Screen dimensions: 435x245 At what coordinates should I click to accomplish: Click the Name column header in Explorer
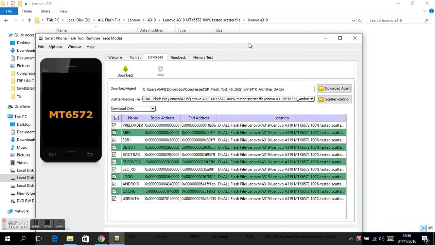point(62,30)
